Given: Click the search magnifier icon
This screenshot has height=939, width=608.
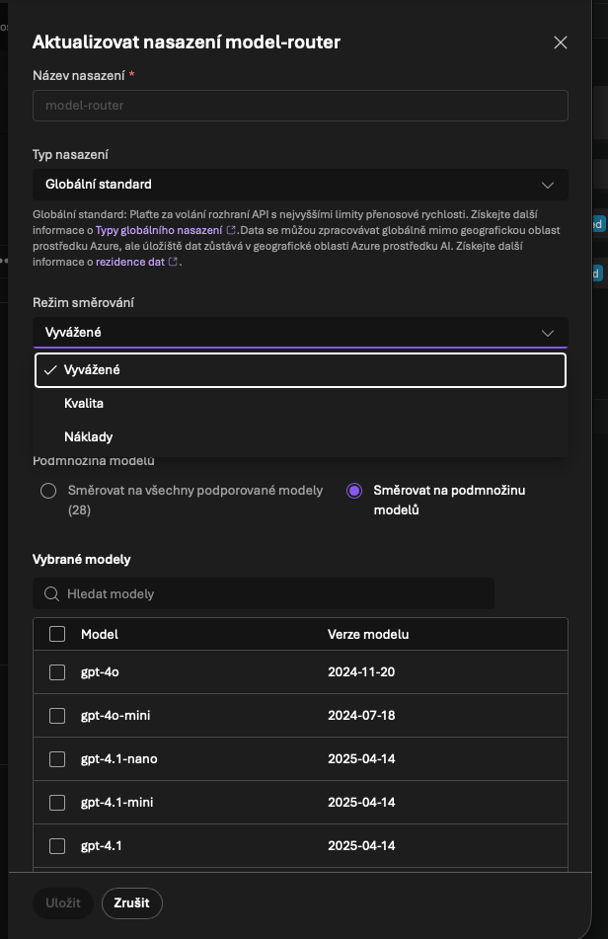Looking at the screenshot, I should coord(52,593).
